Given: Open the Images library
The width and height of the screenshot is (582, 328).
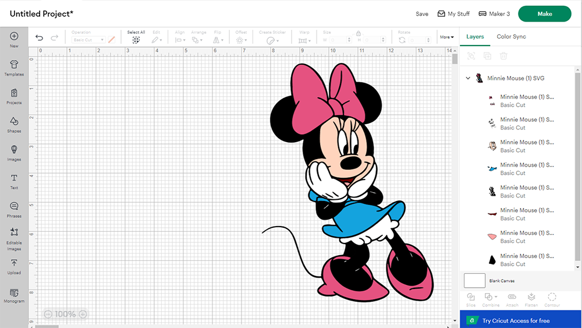Looking at the screenshot, I should [x=14, y=153].
